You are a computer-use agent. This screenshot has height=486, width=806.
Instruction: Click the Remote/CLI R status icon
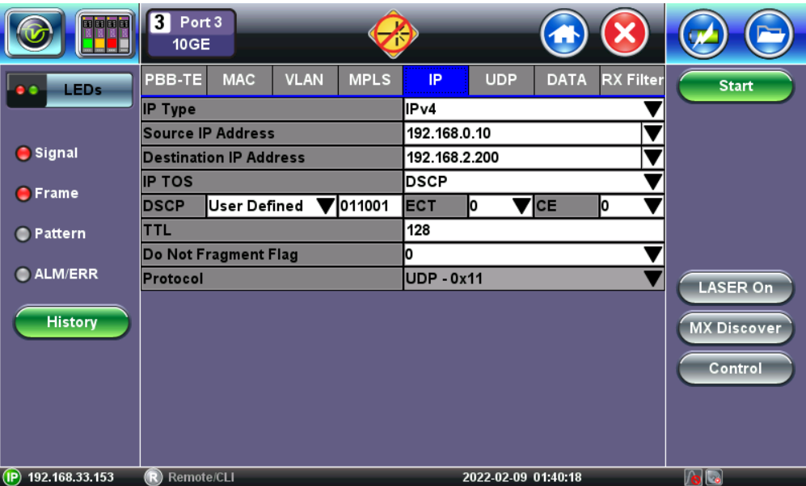coord(153,477)
